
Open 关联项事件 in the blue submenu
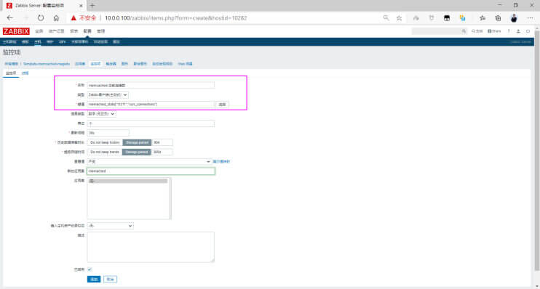click(x=80, y=42)
